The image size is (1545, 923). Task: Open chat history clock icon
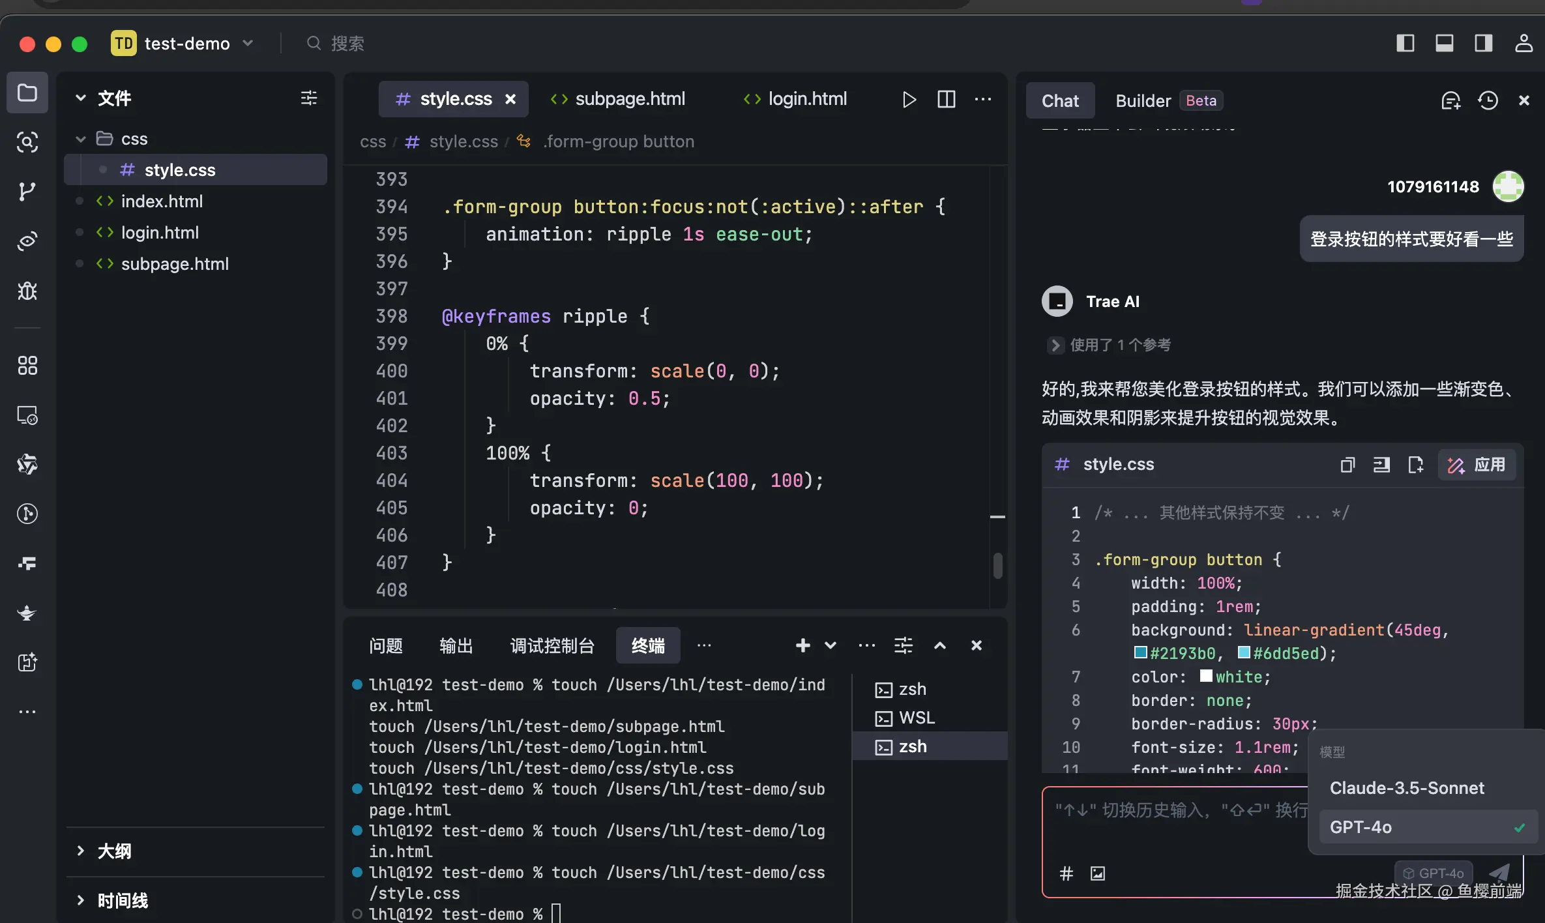(1488, 100)
